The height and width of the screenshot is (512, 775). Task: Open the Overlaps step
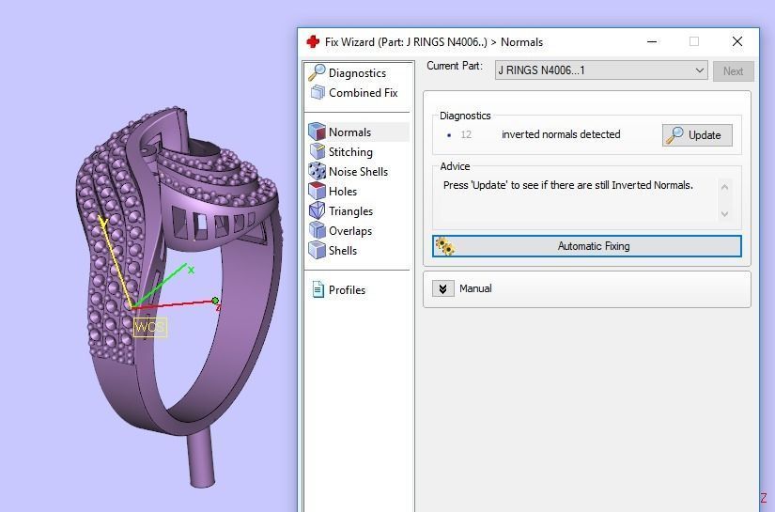(x=350, y=231)
